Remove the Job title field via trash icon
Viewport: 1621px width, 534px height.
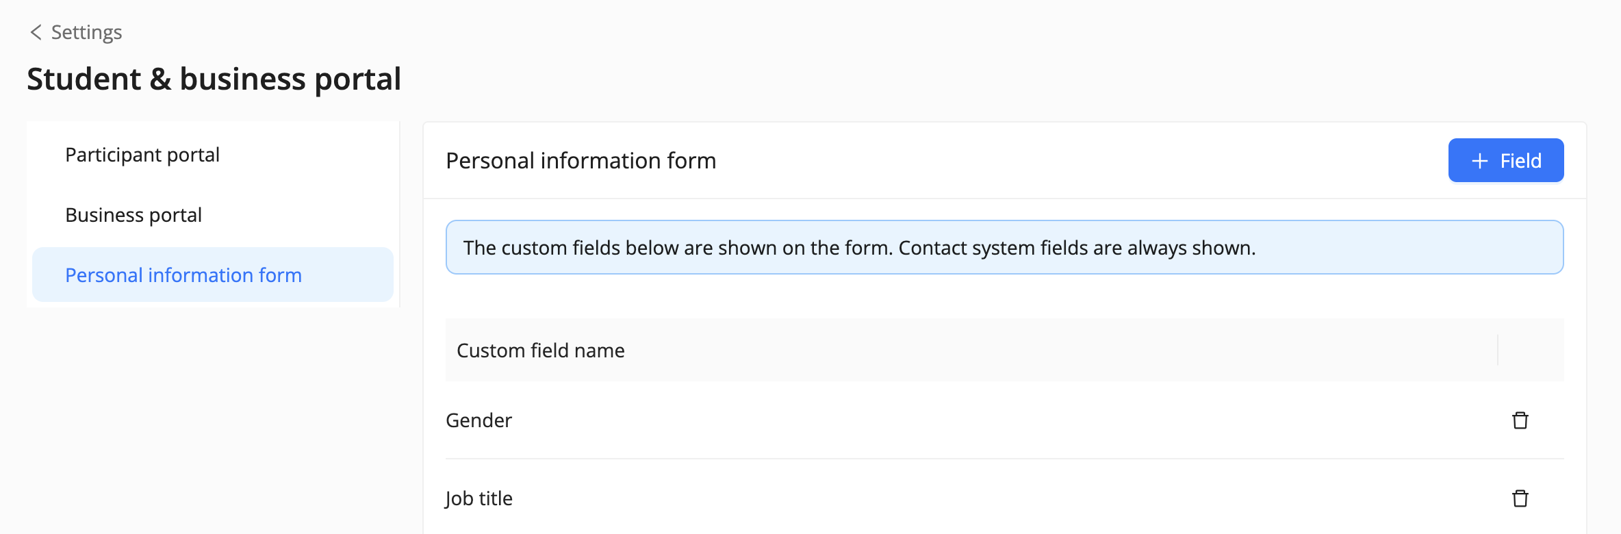pos(1520,498)
